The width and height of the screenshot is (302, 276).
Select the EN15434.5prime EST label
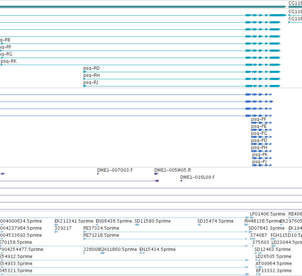pyautogui.click(x=157, y=249)
